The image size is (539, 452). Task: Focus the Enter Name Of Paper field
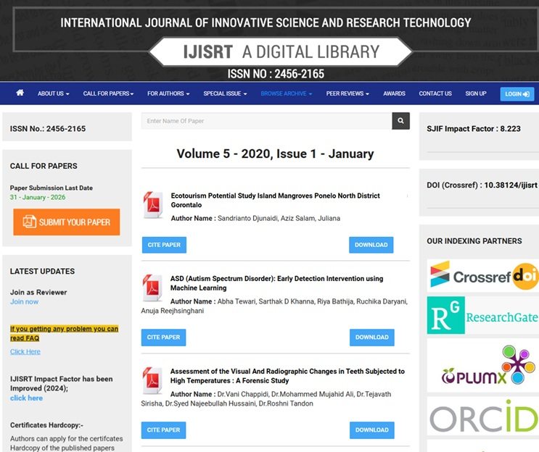click(266, 121)
